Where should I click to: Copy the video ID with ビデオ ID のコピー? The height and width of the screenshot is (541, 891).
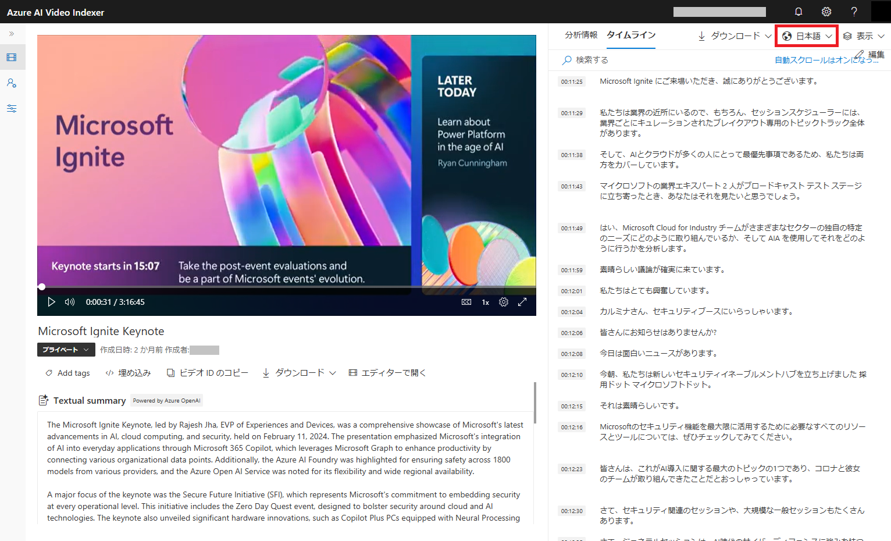pyautogui.click(x=208, y=373)
